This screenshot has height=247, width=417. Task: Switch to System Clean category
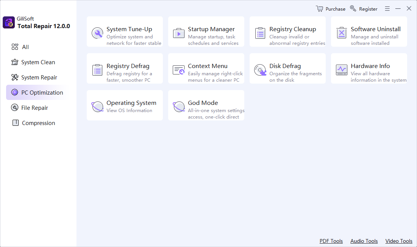38,62
